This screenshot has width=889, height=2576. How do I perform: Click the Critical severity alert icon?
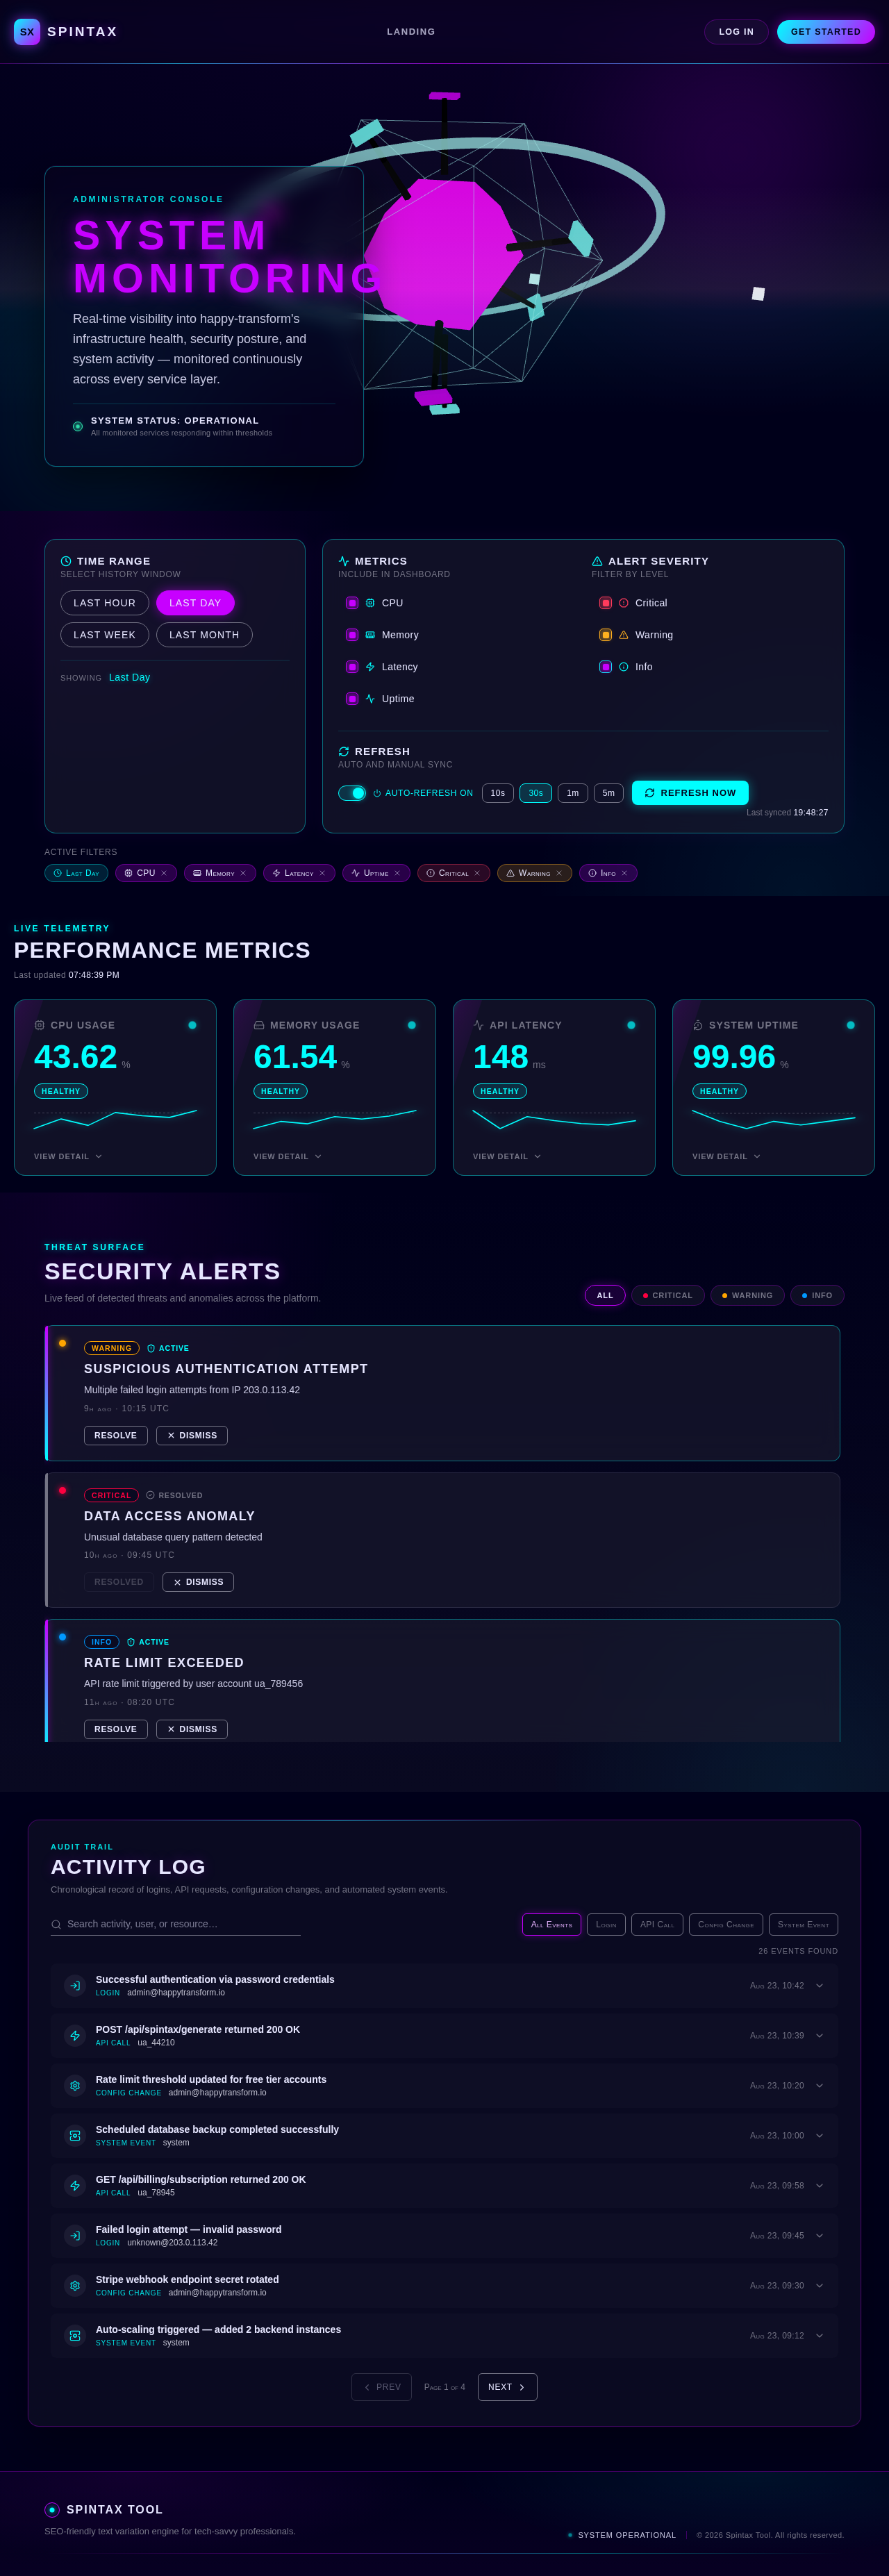(x=624, y=603)
